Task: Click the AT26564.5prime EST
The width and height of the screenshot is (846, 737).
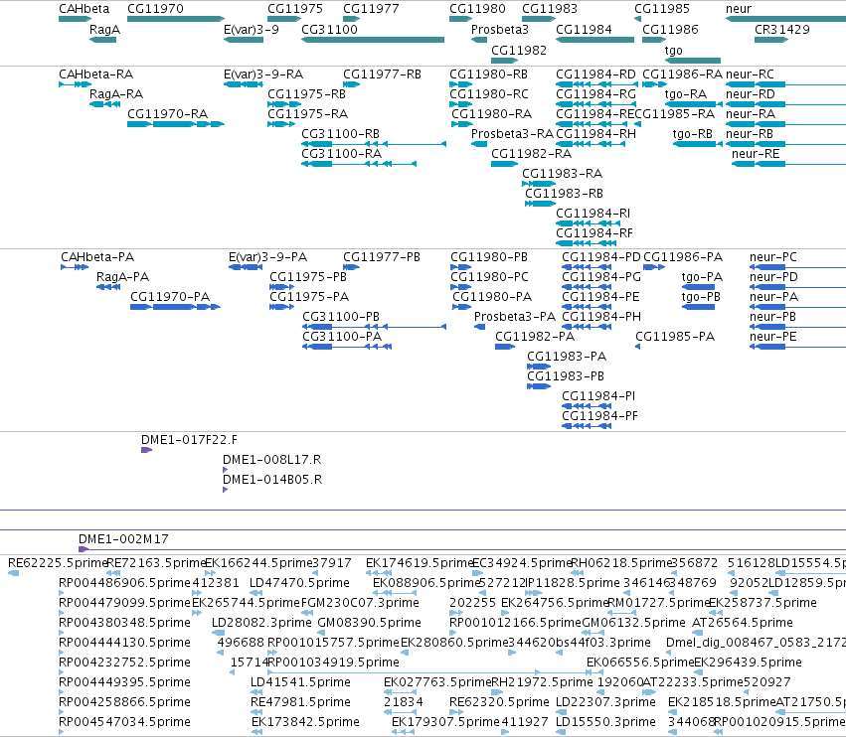Action: [x=698, y=633]
